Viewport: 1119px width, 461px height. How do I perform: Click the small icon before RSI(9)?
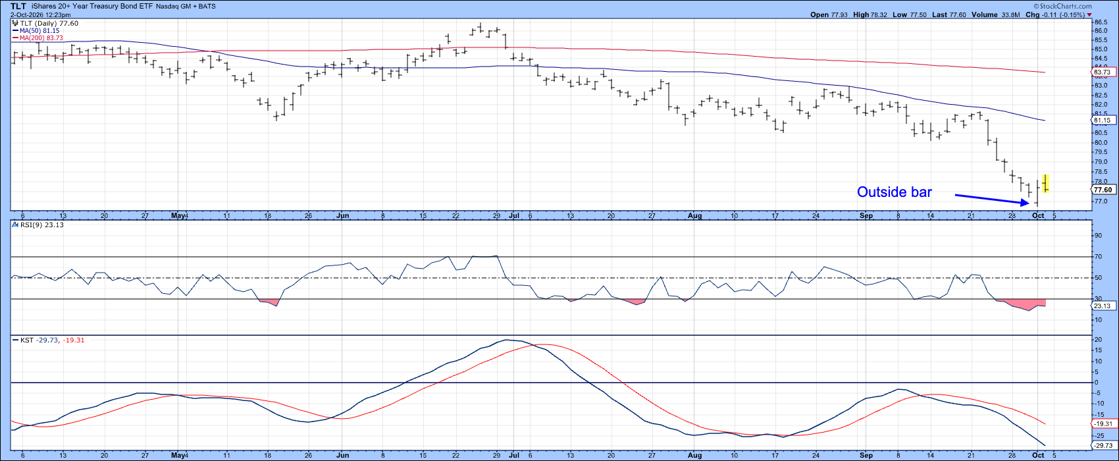pos(16,225)
